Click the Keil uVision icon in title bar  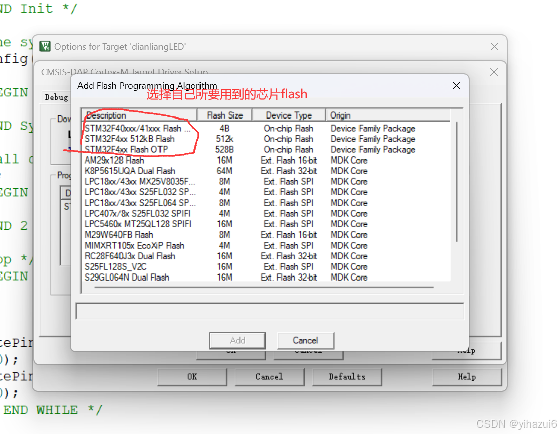pos(45,47)
